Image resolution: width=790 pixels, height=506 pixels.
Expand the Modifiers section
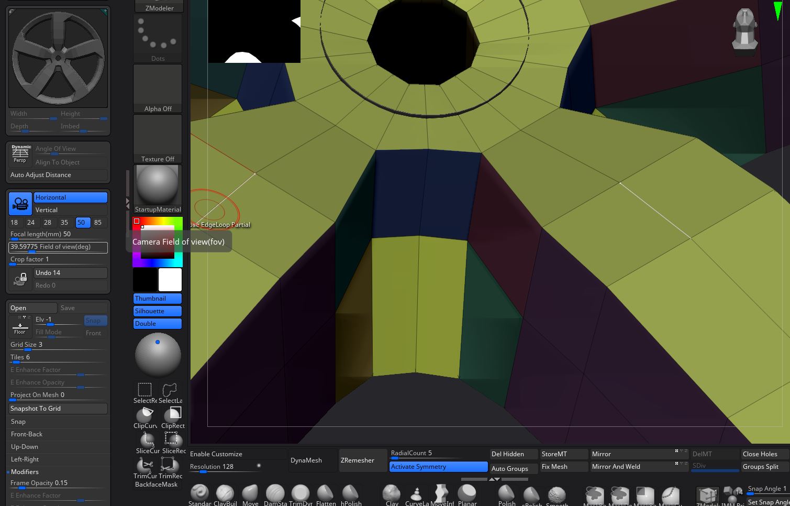coord(25,472)
